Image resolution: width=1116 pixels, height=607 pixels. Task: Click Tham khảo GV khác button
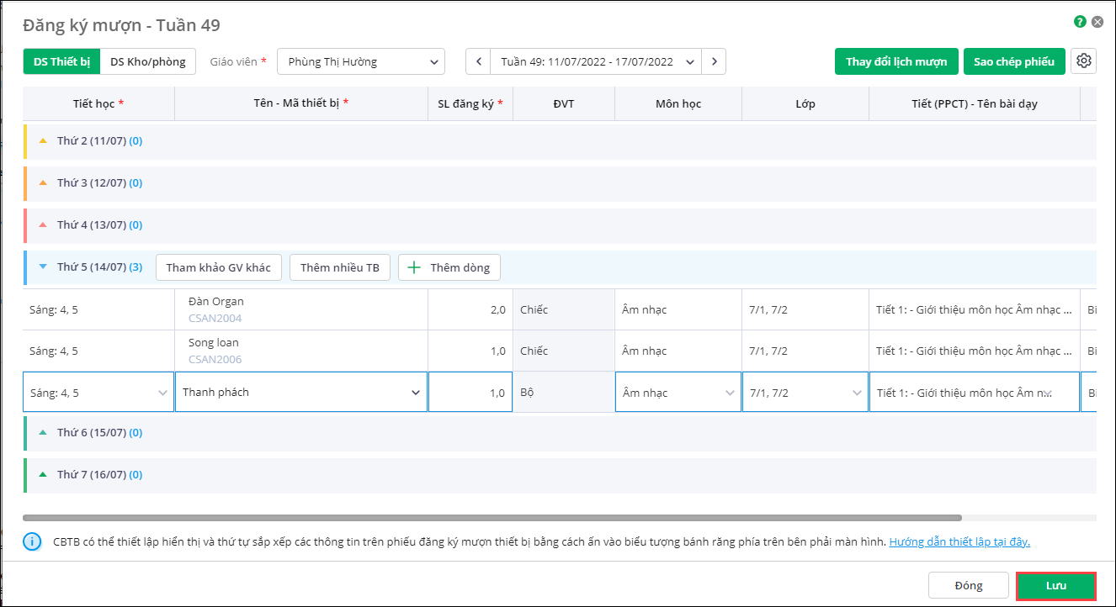pos(219,267)
